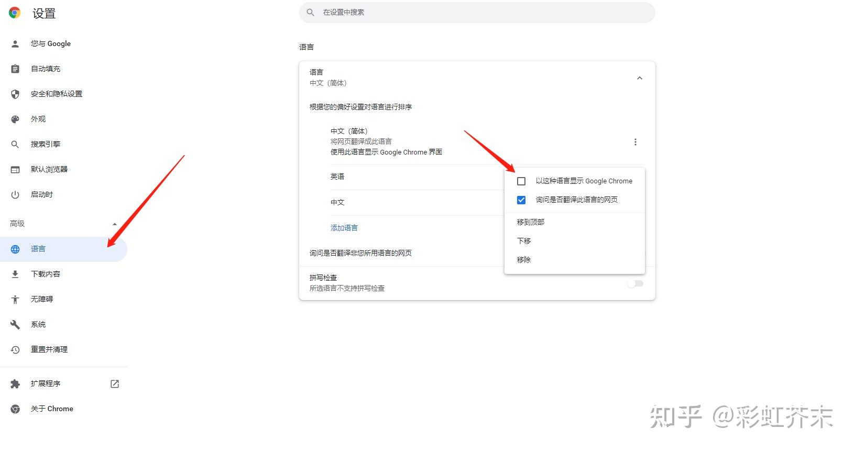This screenshot has width=855, height=451.
Task: Click the Chrome logo icon beside 设置
Action: click(x=15, y=13)
